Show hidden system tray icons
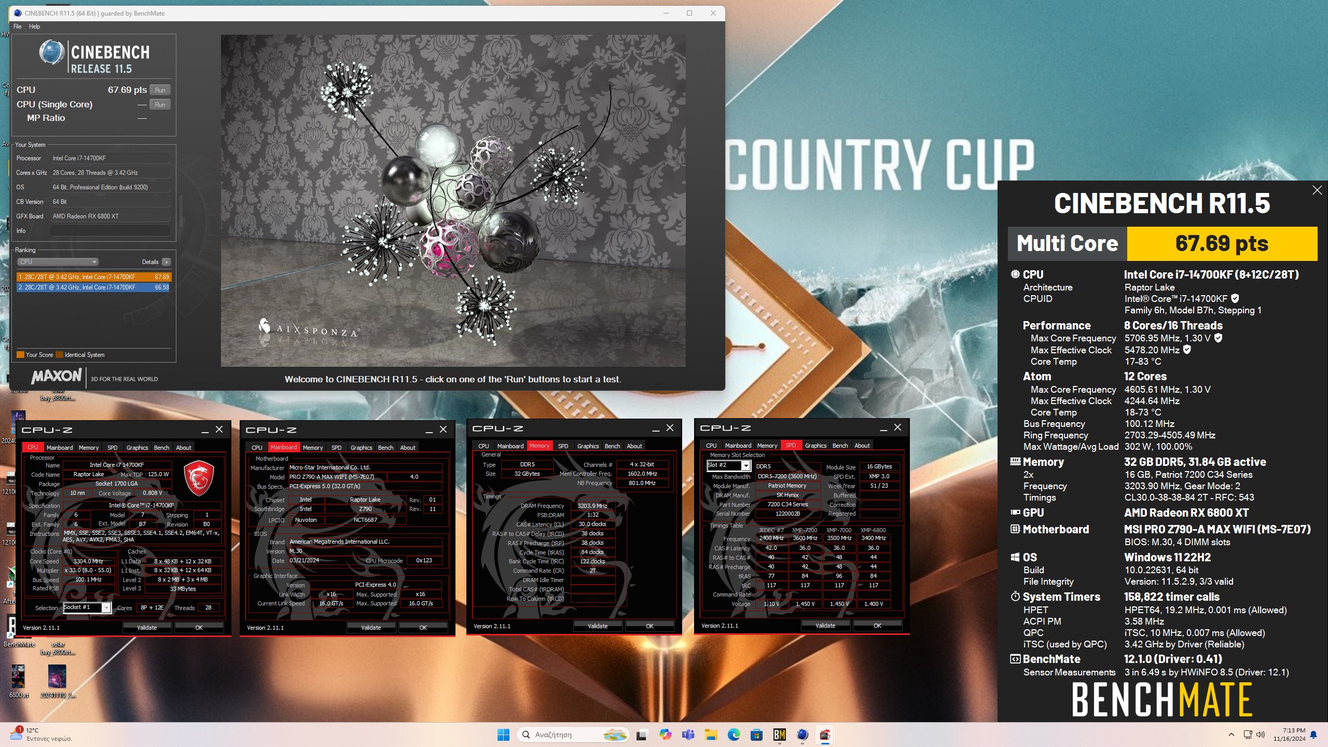 [1231, 735]
